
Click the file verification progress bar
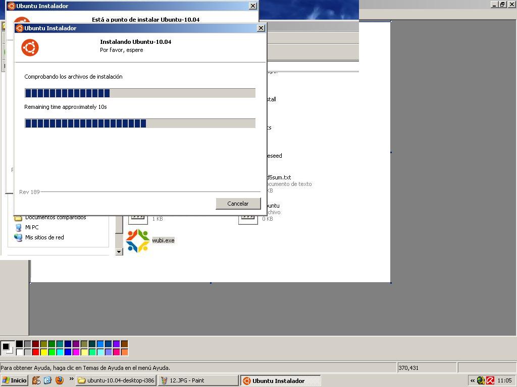click(x=140, y=93)
